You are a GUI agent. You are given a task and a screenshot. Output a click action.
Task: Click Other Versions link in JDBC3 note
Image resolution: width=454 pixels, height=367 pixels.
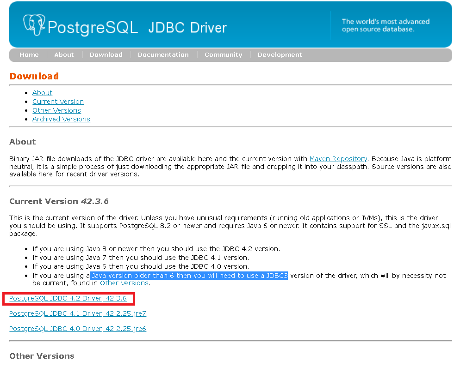[x=124, y=283]
